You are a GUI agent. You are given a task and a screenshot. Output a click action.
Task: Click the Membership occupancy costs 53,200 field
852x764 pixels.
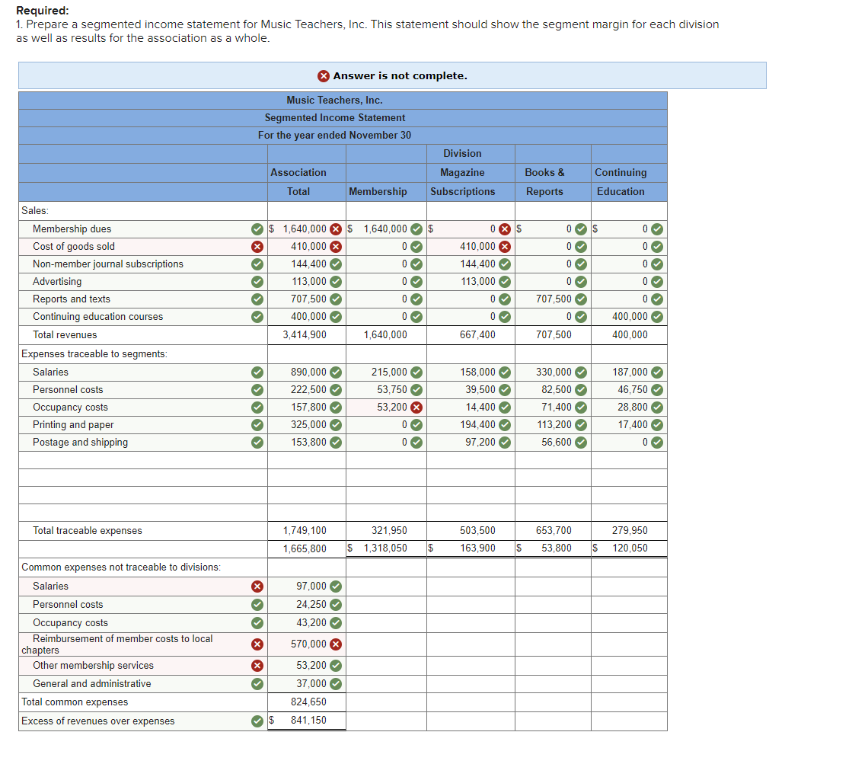386,408
